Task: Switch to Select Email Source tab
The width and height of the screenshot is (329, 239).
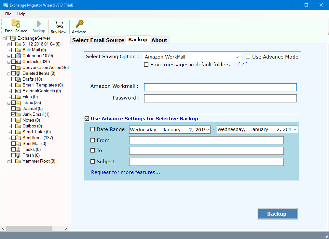Action: (98, 40)
